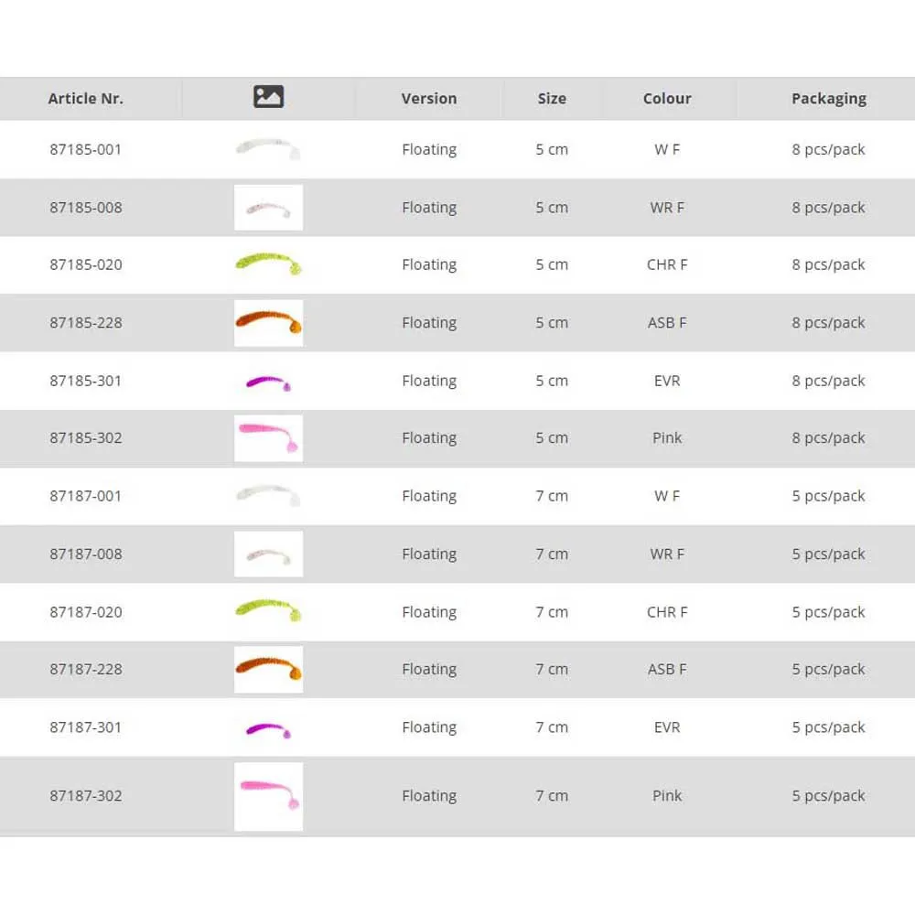
Task: Sort by the Colour column header
Action: (667, 99)
